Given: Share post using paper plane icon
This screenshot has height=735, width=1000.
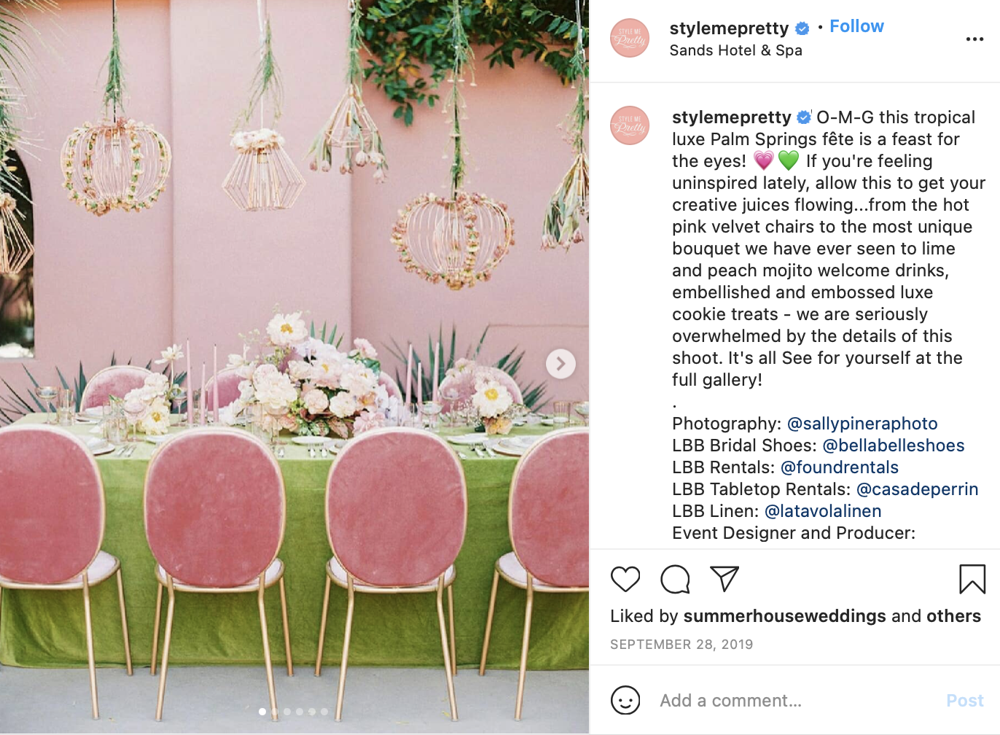Looking at the screenshot, I should pyautogui.click(x=724, y=579).
